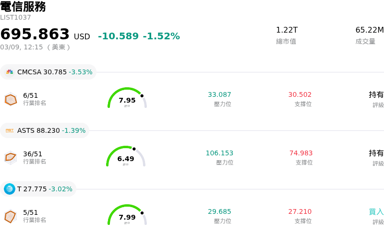Click the Comcast peacock logo icon
Image resolution: width=384 pixels, height=234 pixels.
[10, 72]
